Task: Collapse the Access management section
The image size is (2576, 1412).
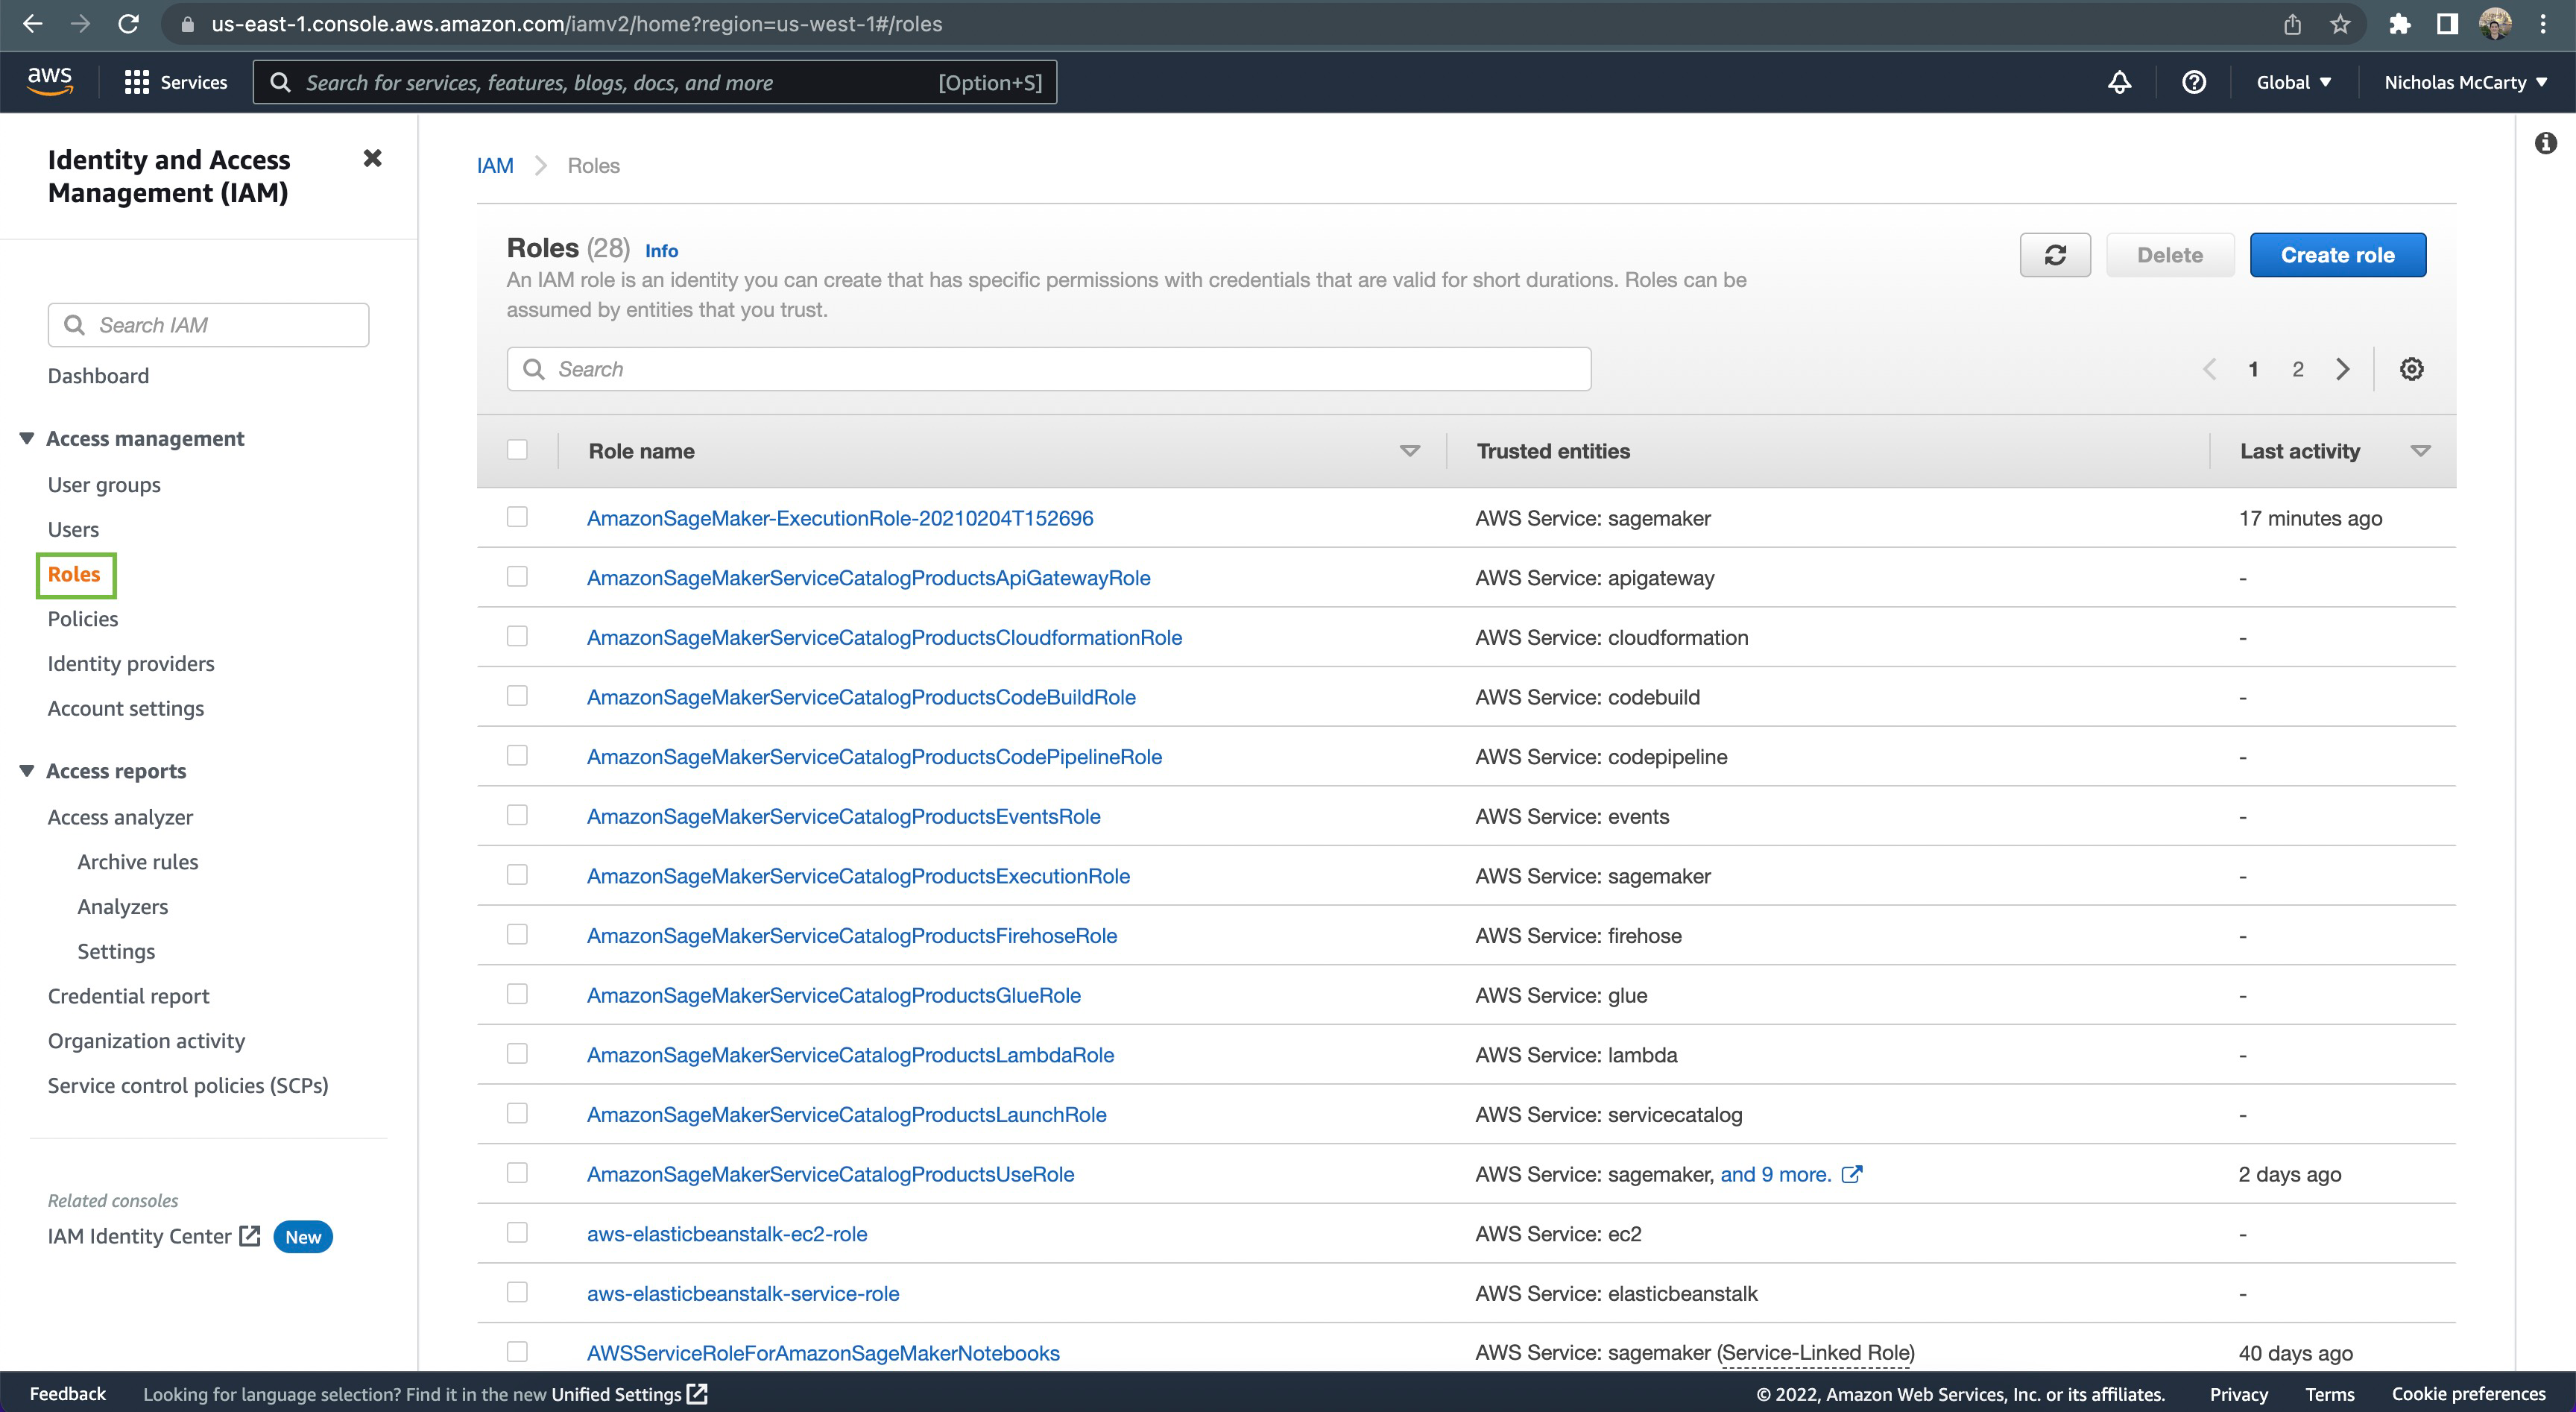Action: [27, 438]
